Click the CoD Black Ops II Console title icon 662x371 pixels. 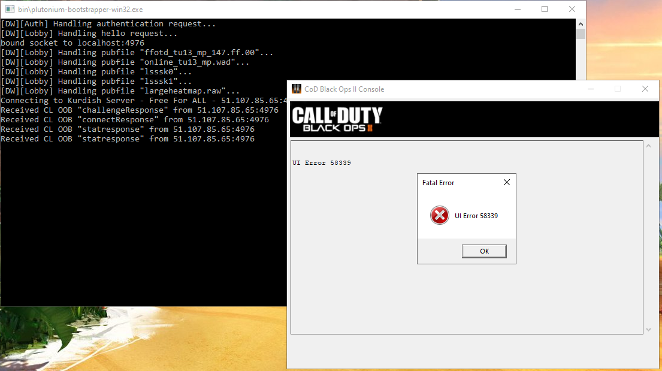pyautogui.click(x=296, y=89)
